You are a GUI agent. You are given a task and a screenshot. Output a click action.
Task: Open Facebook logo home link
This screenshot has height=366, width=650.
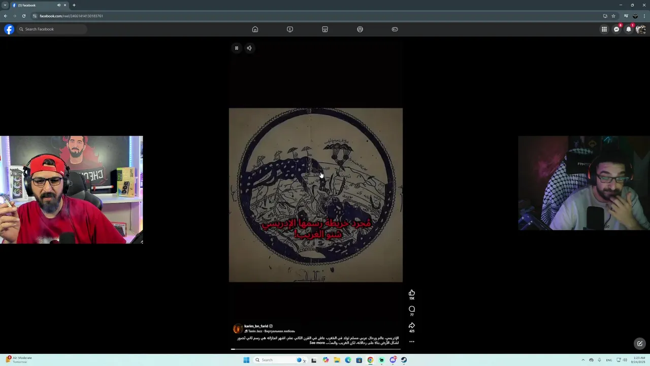pos(9,29)
